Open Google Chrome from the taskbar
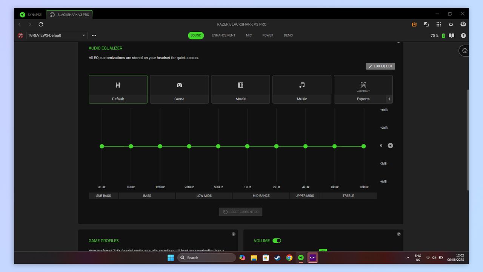This screenshot has width=483, height=272. [289, 258]
